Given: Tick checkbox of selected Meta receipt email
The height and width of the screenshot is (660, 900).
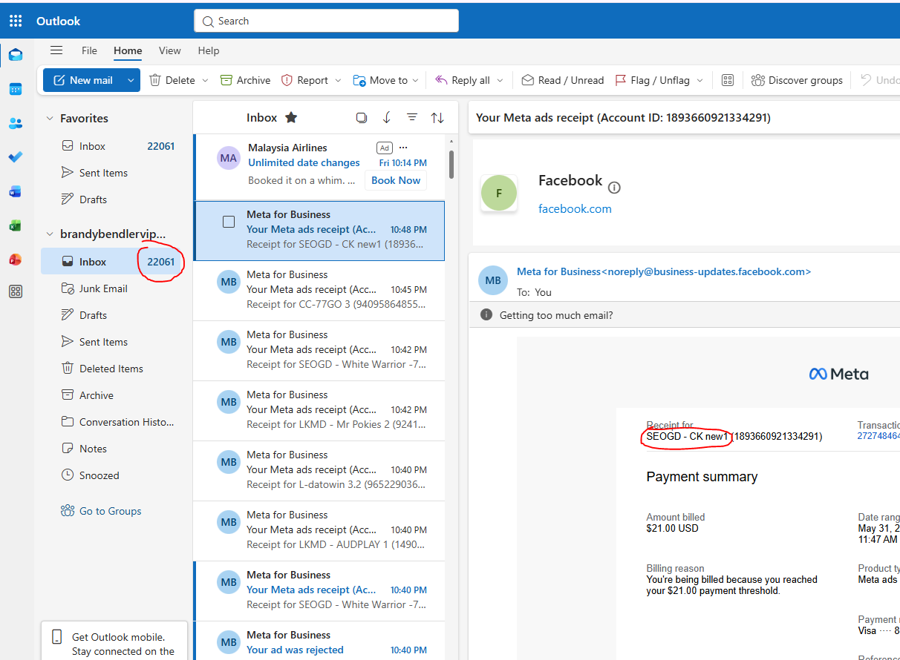Looking at the screenshot, I should point(229,222).
